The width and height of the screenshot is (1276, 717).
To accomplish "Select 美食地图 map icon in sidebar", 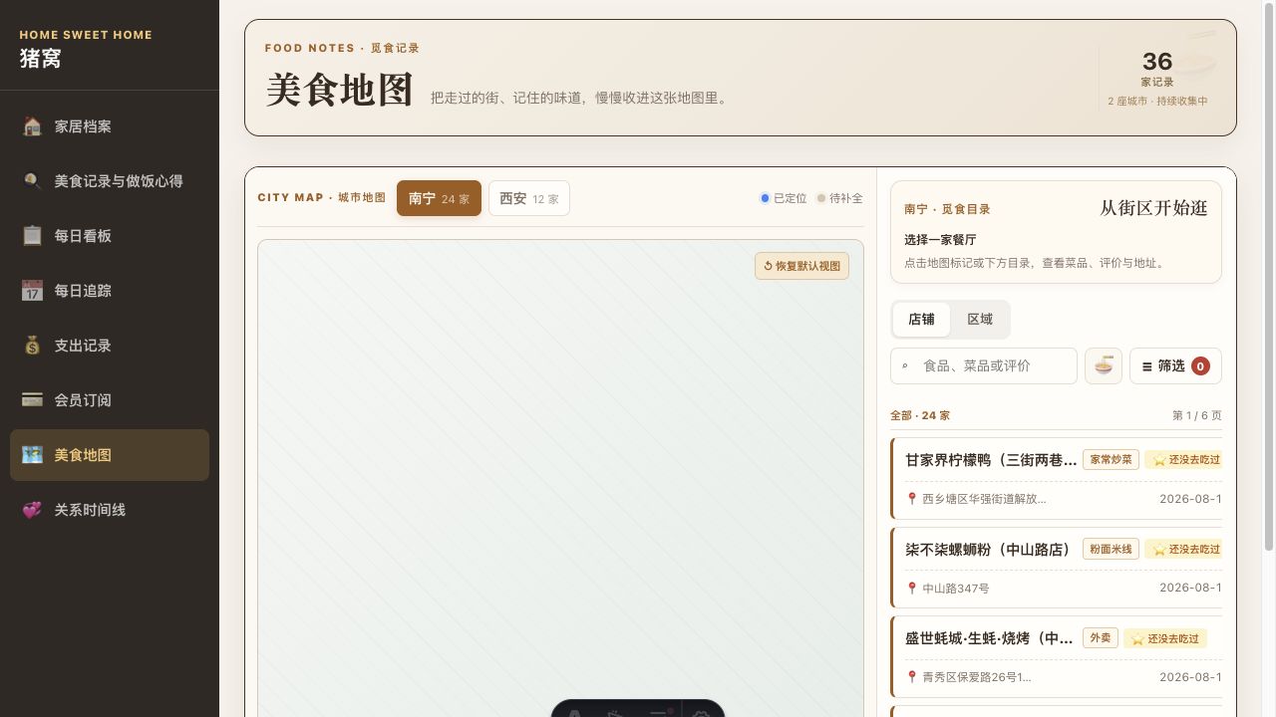I will pos(32,455).
